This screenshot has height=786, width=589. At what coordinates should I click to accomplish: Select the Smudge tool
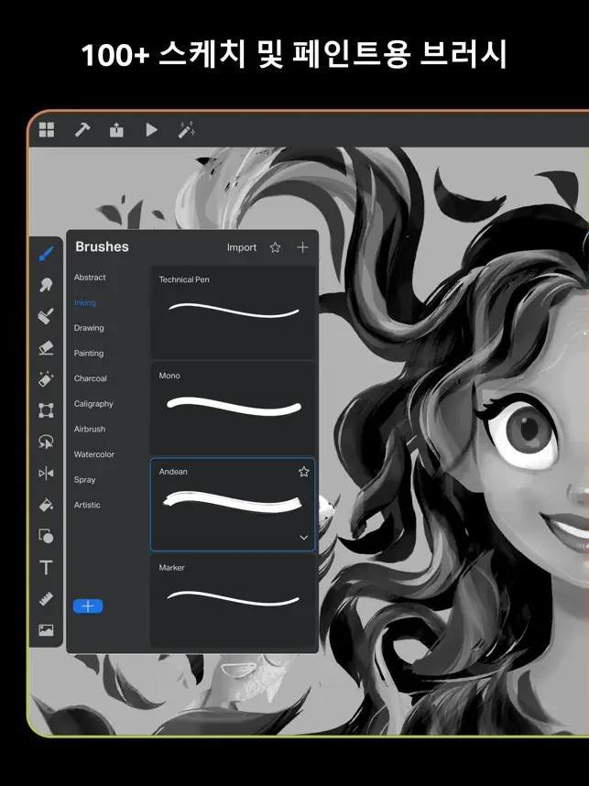(46, 285)
